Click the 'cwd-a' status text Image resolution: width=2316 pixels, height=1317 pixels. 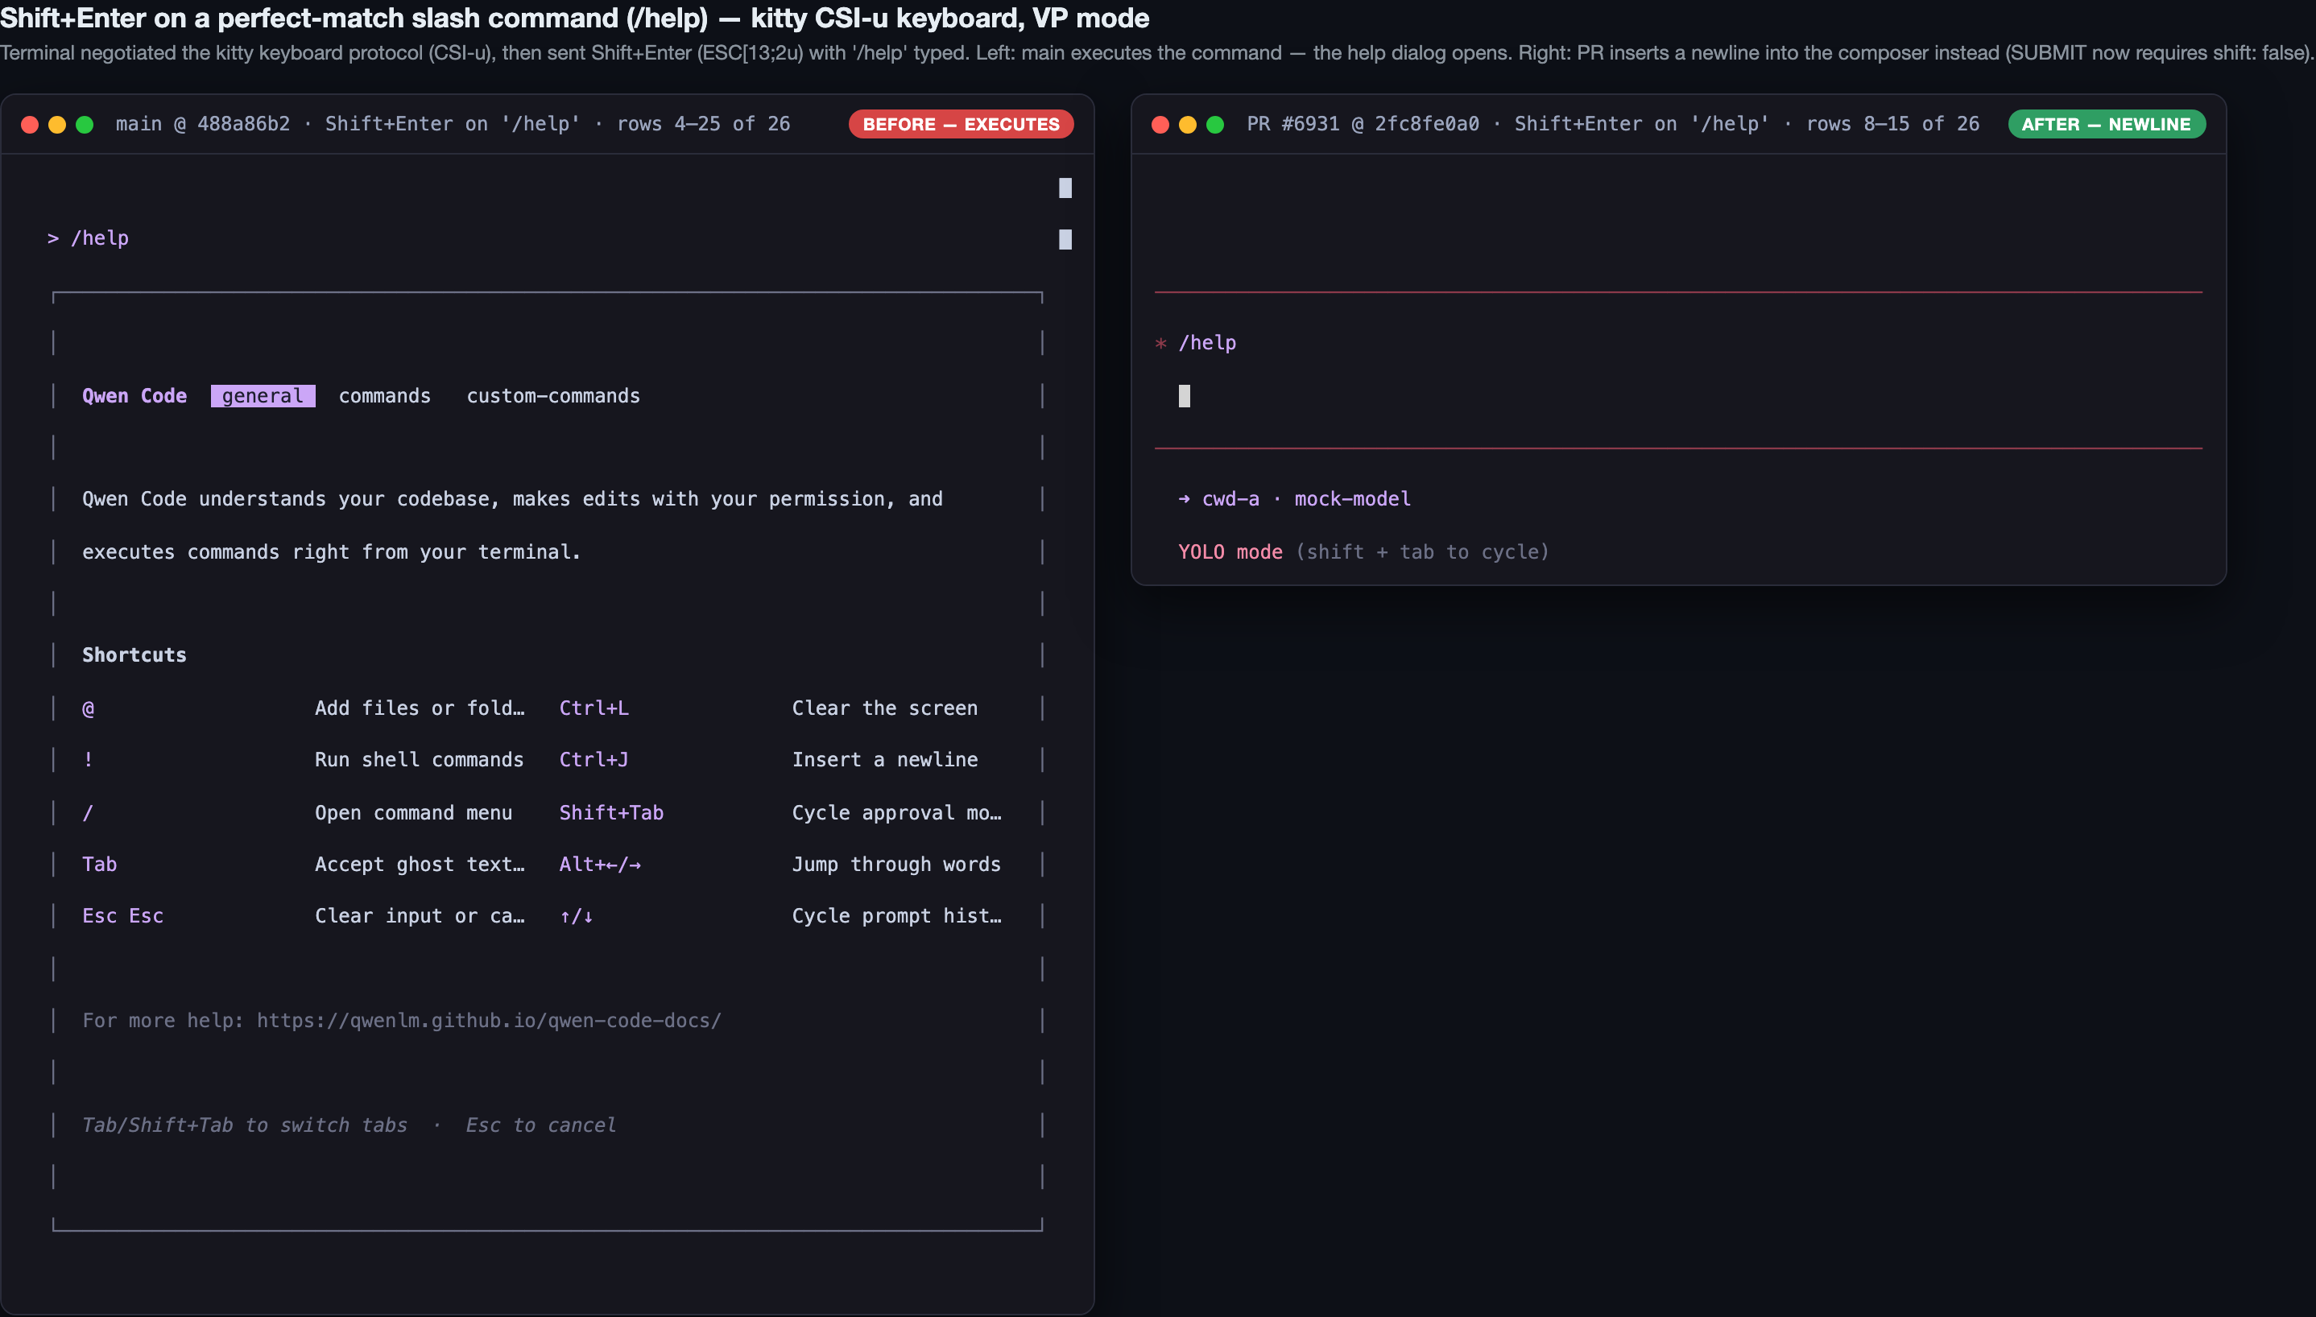click(1230, 499)
